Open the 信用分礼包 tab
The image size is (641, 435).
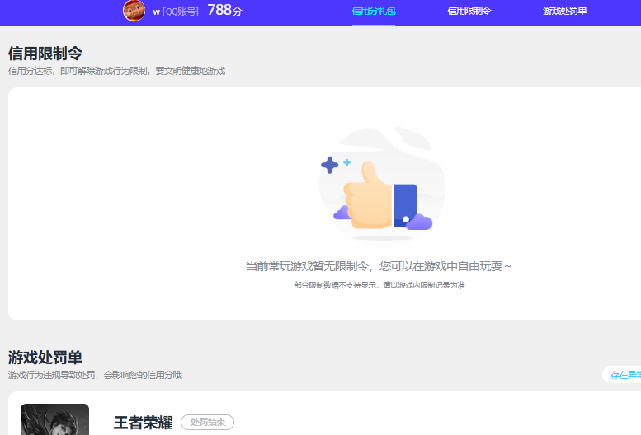pos(374,11)
